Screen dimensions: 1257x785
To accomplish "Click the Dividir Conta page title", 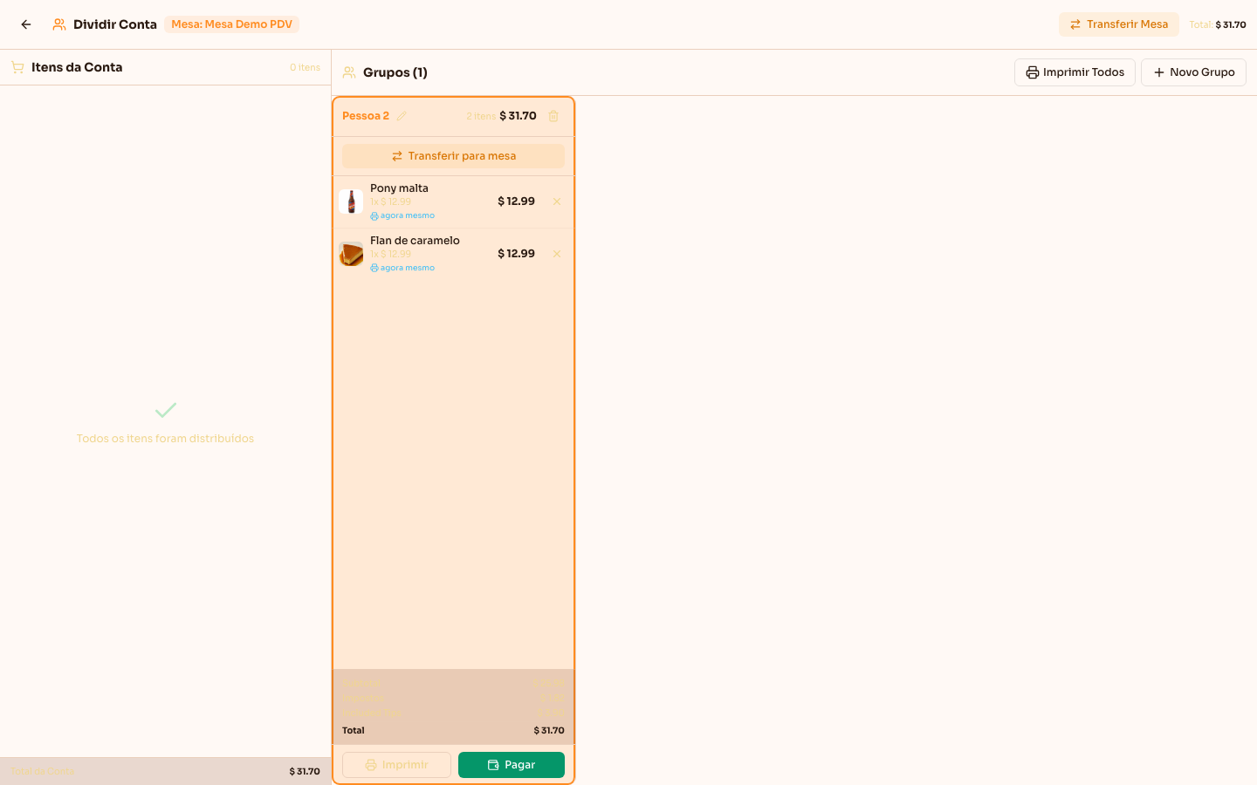I will point(115,24).
